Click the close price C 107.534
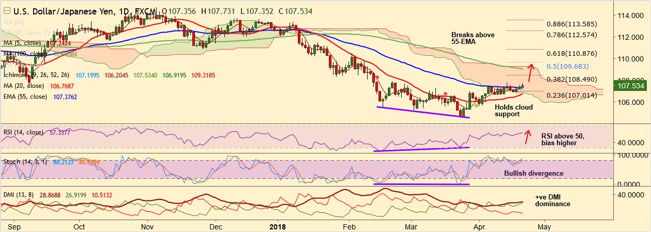Screen dimensions: 651x232 295,11
